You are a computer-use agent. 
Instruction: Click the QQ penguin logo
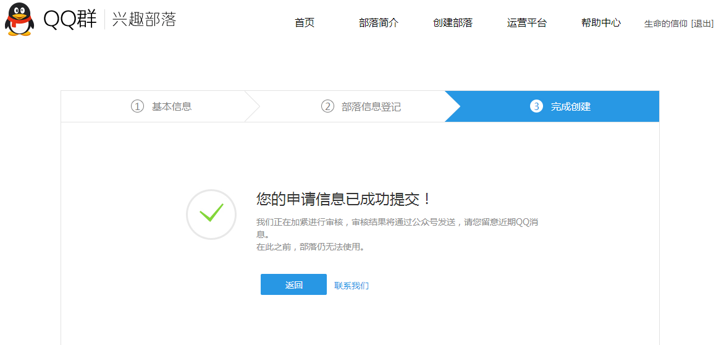(x=20, y=19)
